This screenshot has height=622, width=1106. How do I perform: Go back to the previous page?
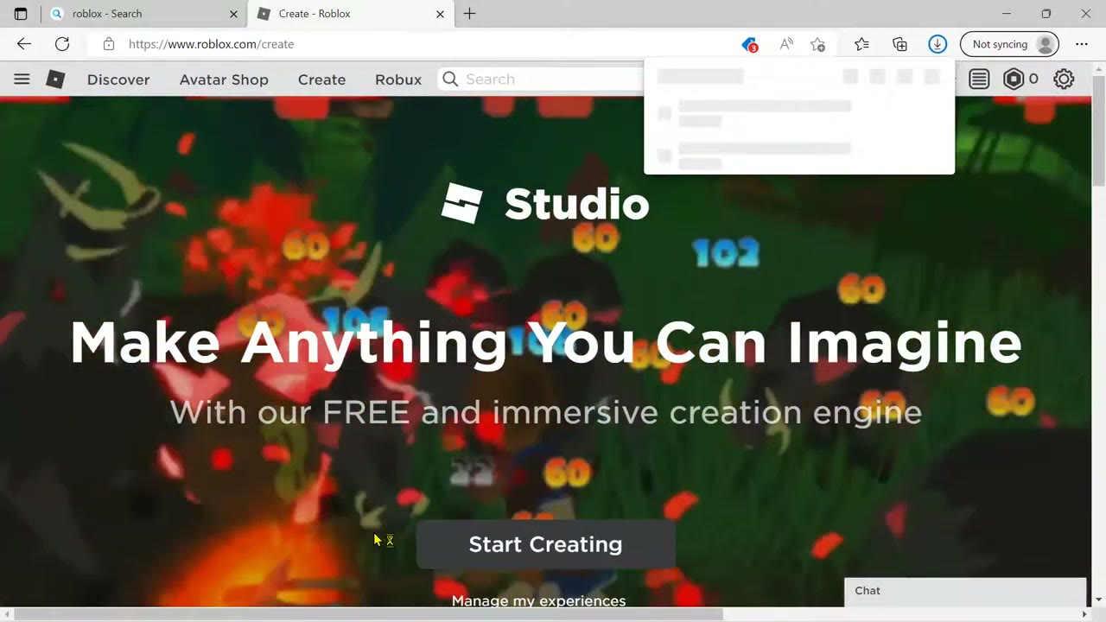tap(24, 44)
